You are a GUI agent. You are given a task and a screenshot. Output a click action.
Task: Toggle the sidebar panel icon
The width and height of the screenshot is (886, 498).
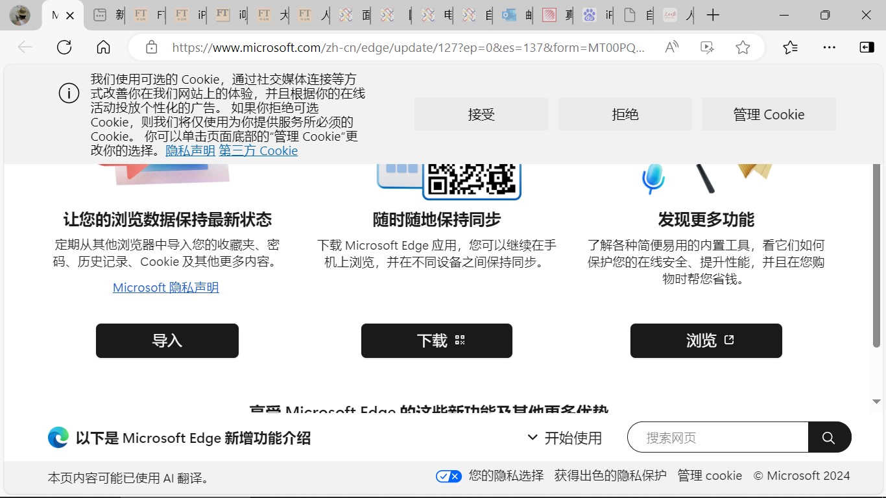point(867,47)
